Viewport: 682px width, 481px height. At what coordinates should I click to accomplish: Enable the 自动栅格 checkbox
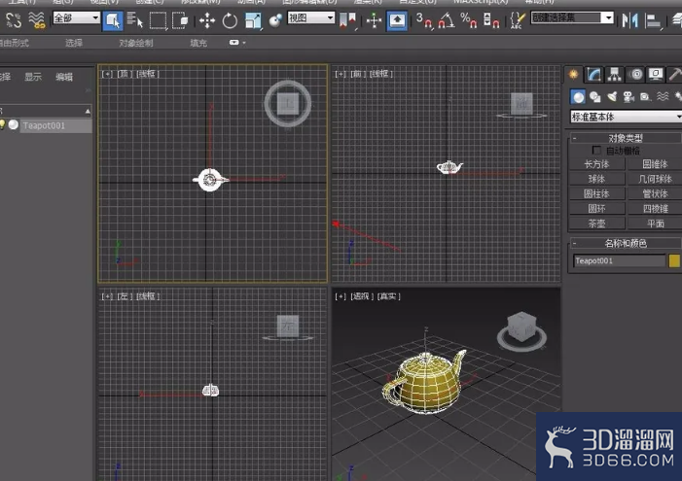(x=596, y=151)
